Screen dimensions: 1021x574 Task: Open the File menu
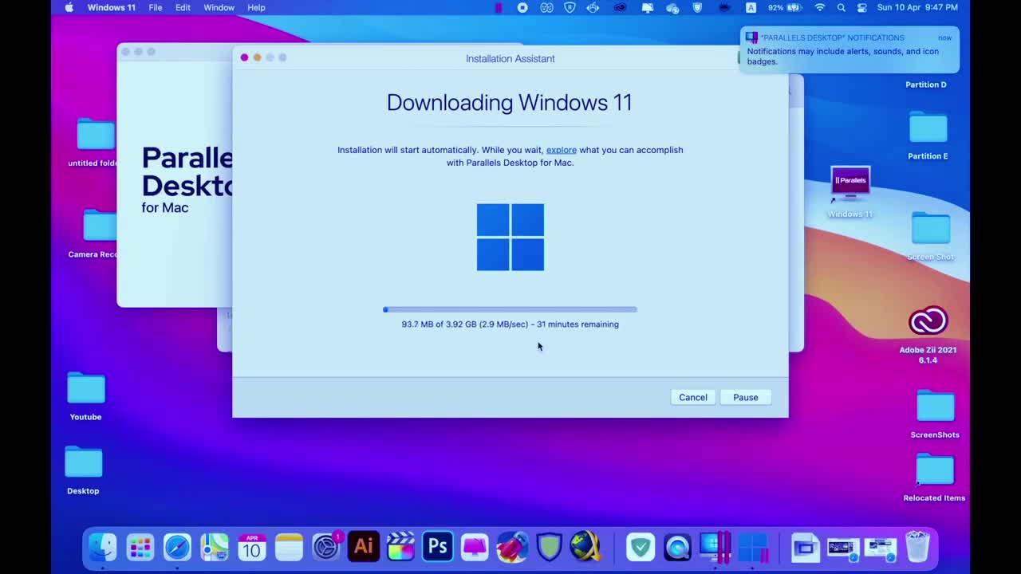[x=156, y=7]
